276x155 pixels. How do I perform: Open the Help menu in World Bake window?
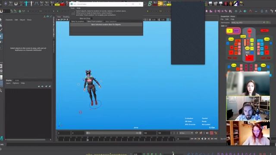pyautogui.click(x=78, y=8)
